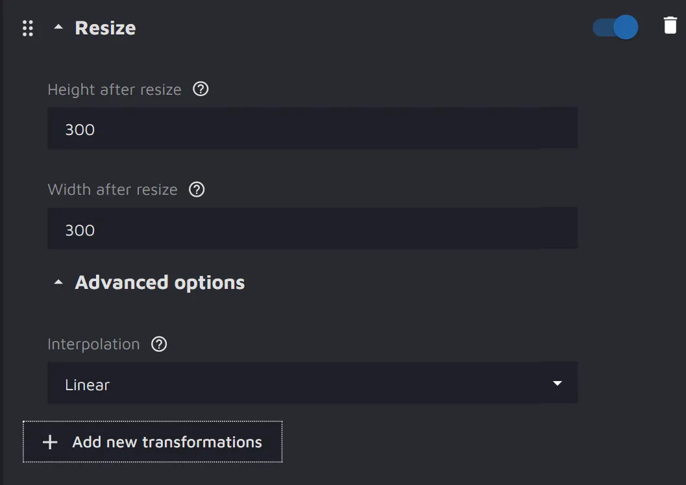Screen dimensions: 686x485
Task: Click the plus icon for new transformations
Action: point(50,442)
